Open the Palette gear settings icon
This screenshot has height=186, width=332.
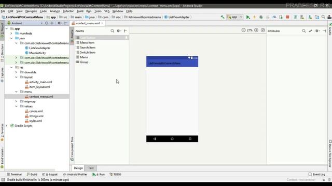tap(119, 31)
